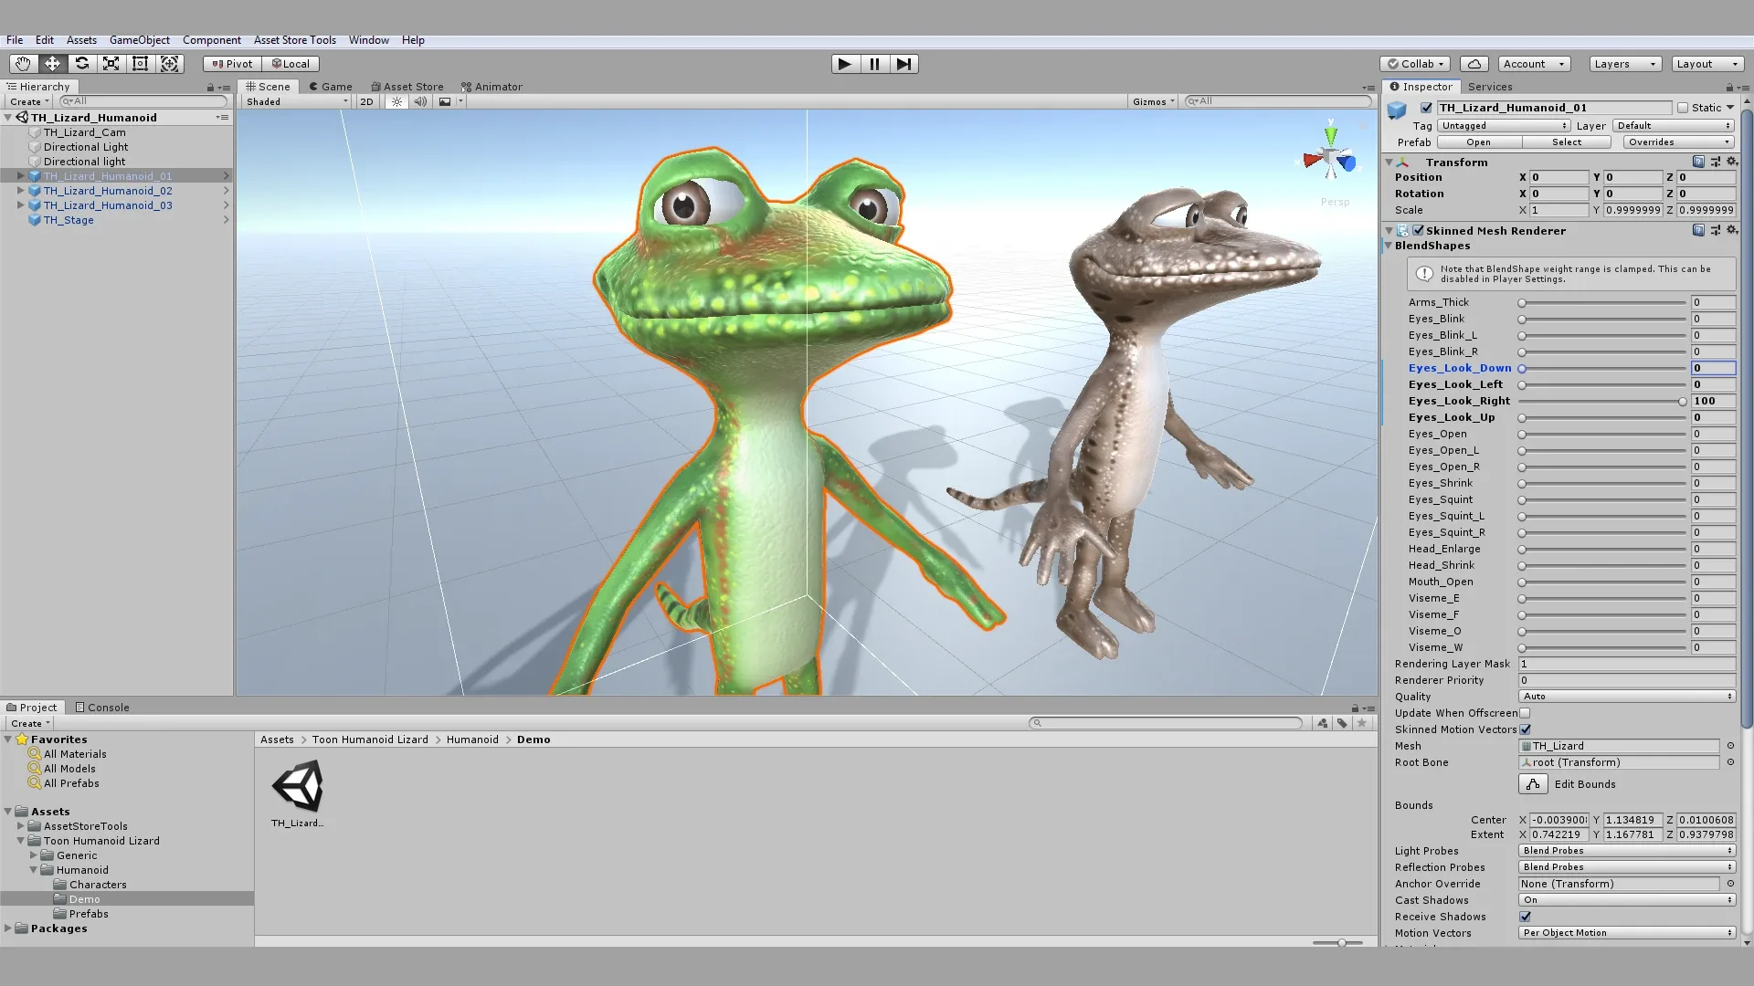Search by type in Project panel
The width and height of the screenshot is (1754, 986).
1322,723
